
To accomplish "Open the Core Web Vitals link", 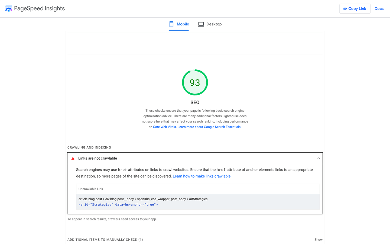I will 164,127.
